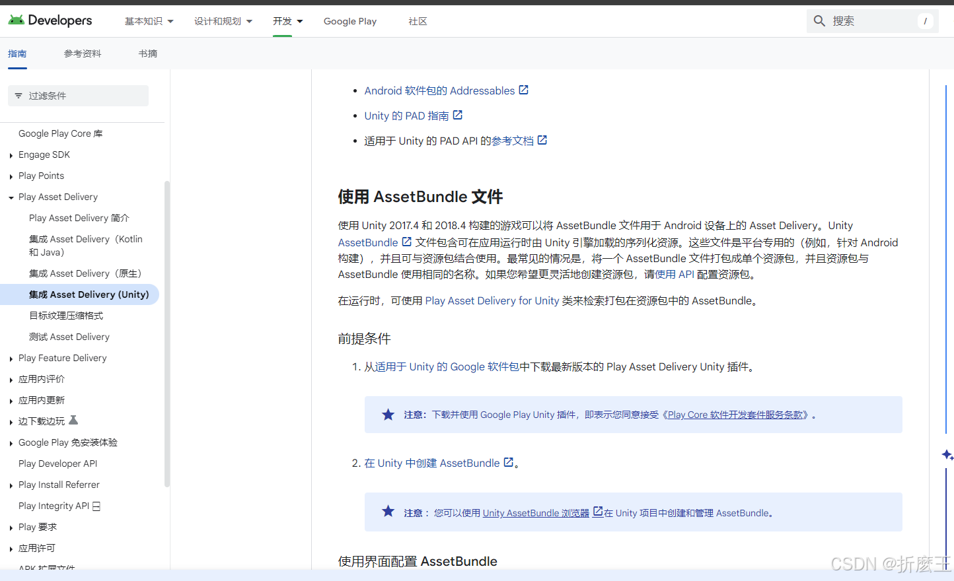Click heading 使用 AssetBundle 文件
The width and height of the screenshot is (954, 581).
(x=420, y=197)
